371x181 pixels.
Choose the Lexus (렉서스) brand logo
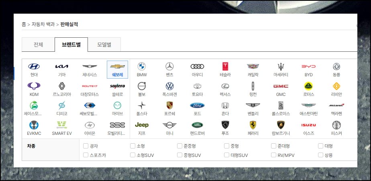(x=225, y=86)
